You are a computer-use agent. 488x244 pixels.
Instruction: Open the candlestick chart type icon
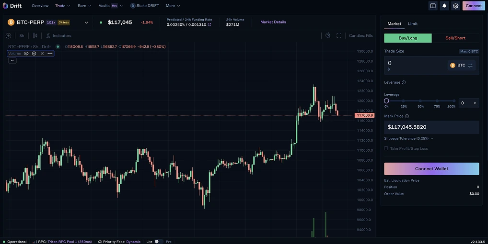[35, 36]
